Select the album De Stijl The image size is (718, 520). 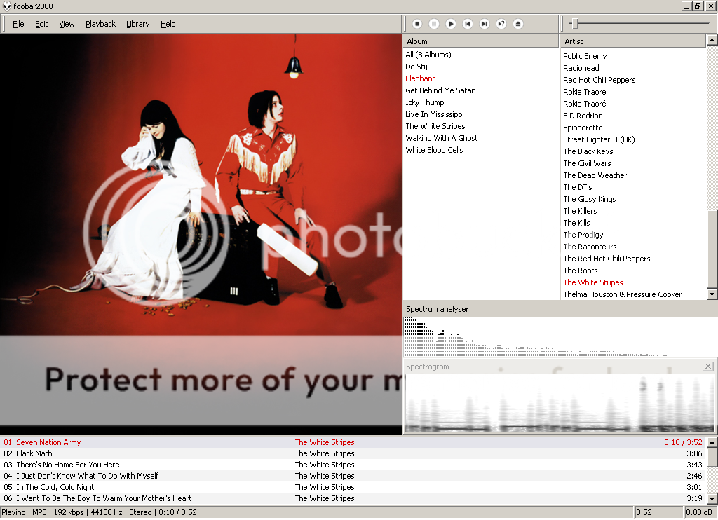pyautogui.click(x=419, y=66)
